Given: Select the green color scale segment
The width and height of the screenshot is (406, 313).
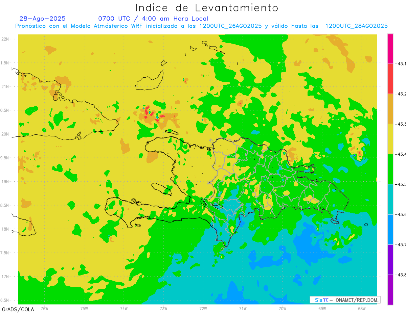Looking at the screenshot, I should (390, 169).
